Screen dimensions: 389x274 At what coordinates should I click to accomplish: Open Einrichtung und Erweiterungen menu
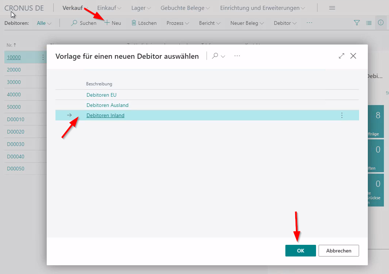[x=262, y=8]
